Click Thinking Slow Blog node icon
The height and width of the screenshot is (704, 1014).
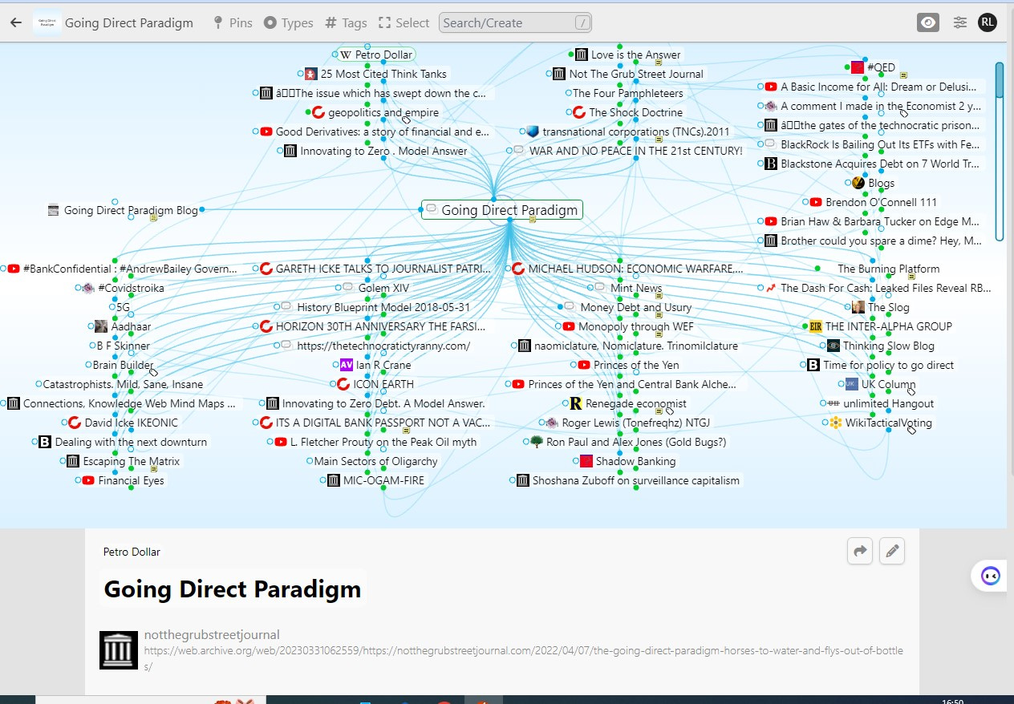(834, 346)
